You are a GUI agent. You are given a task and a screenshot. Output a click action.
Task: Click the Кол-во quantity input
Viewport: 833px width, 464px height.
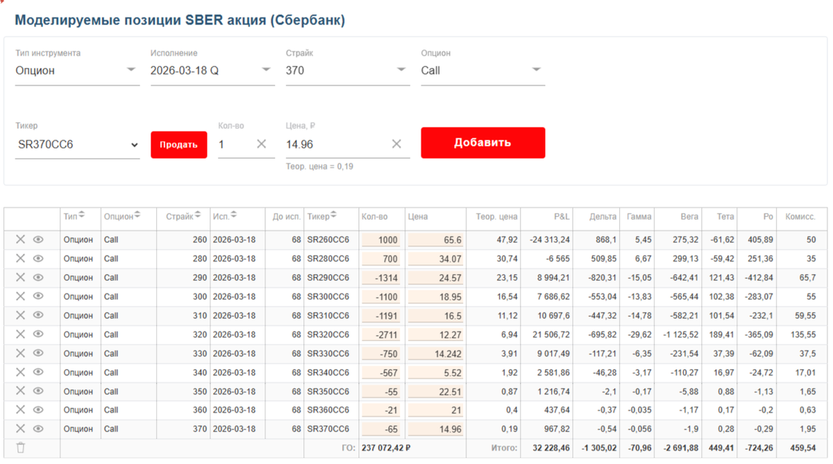pyautogui.click(x=235, y=144)
